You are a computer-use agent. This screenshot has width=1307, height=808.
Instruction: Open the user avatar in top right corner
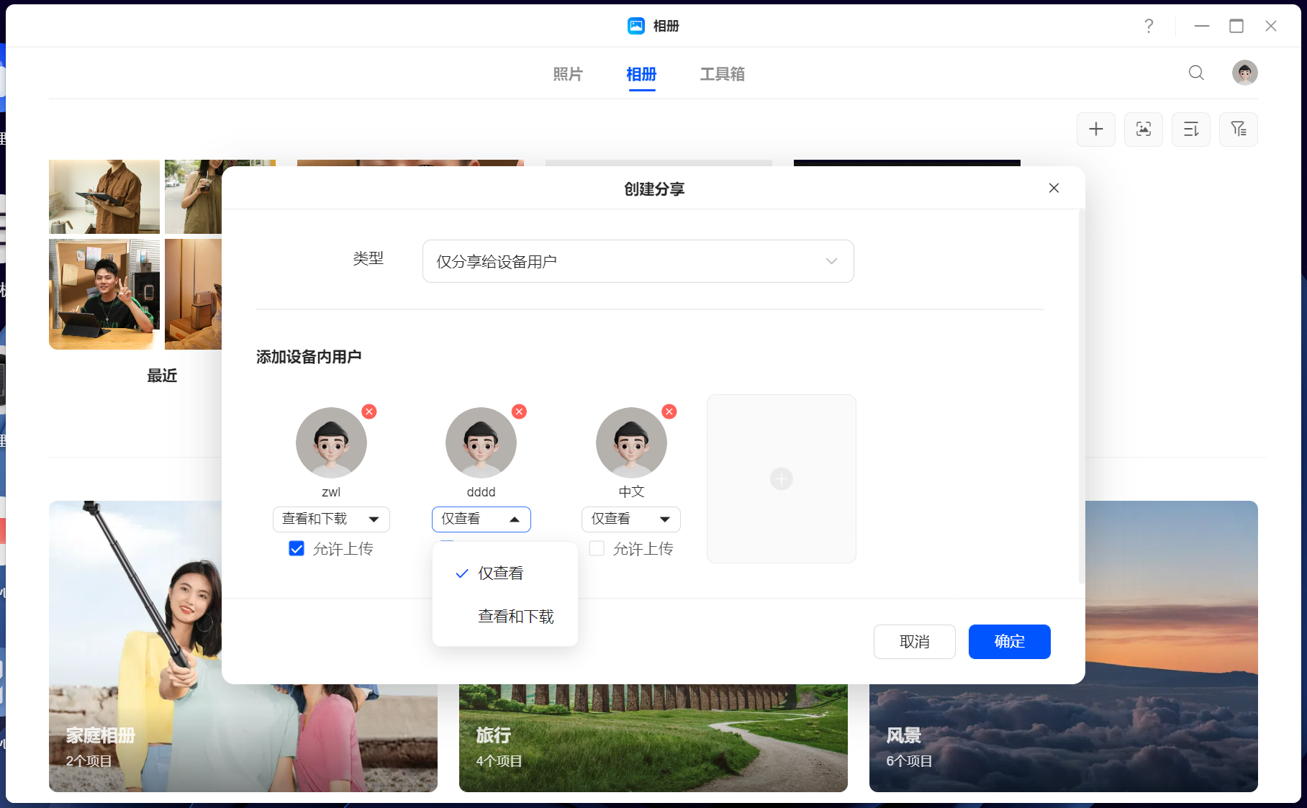(1244, 73)
